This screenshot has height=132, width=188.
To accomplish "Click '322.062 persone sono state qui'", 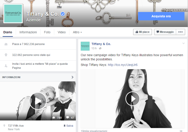I will pos(31,55).
